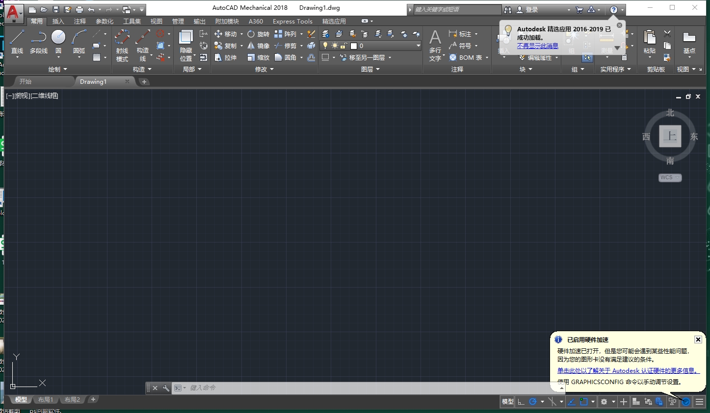710x413 pixels.
Task: Select the 多段线 (Polyline) tool
Action: point(38,42)
